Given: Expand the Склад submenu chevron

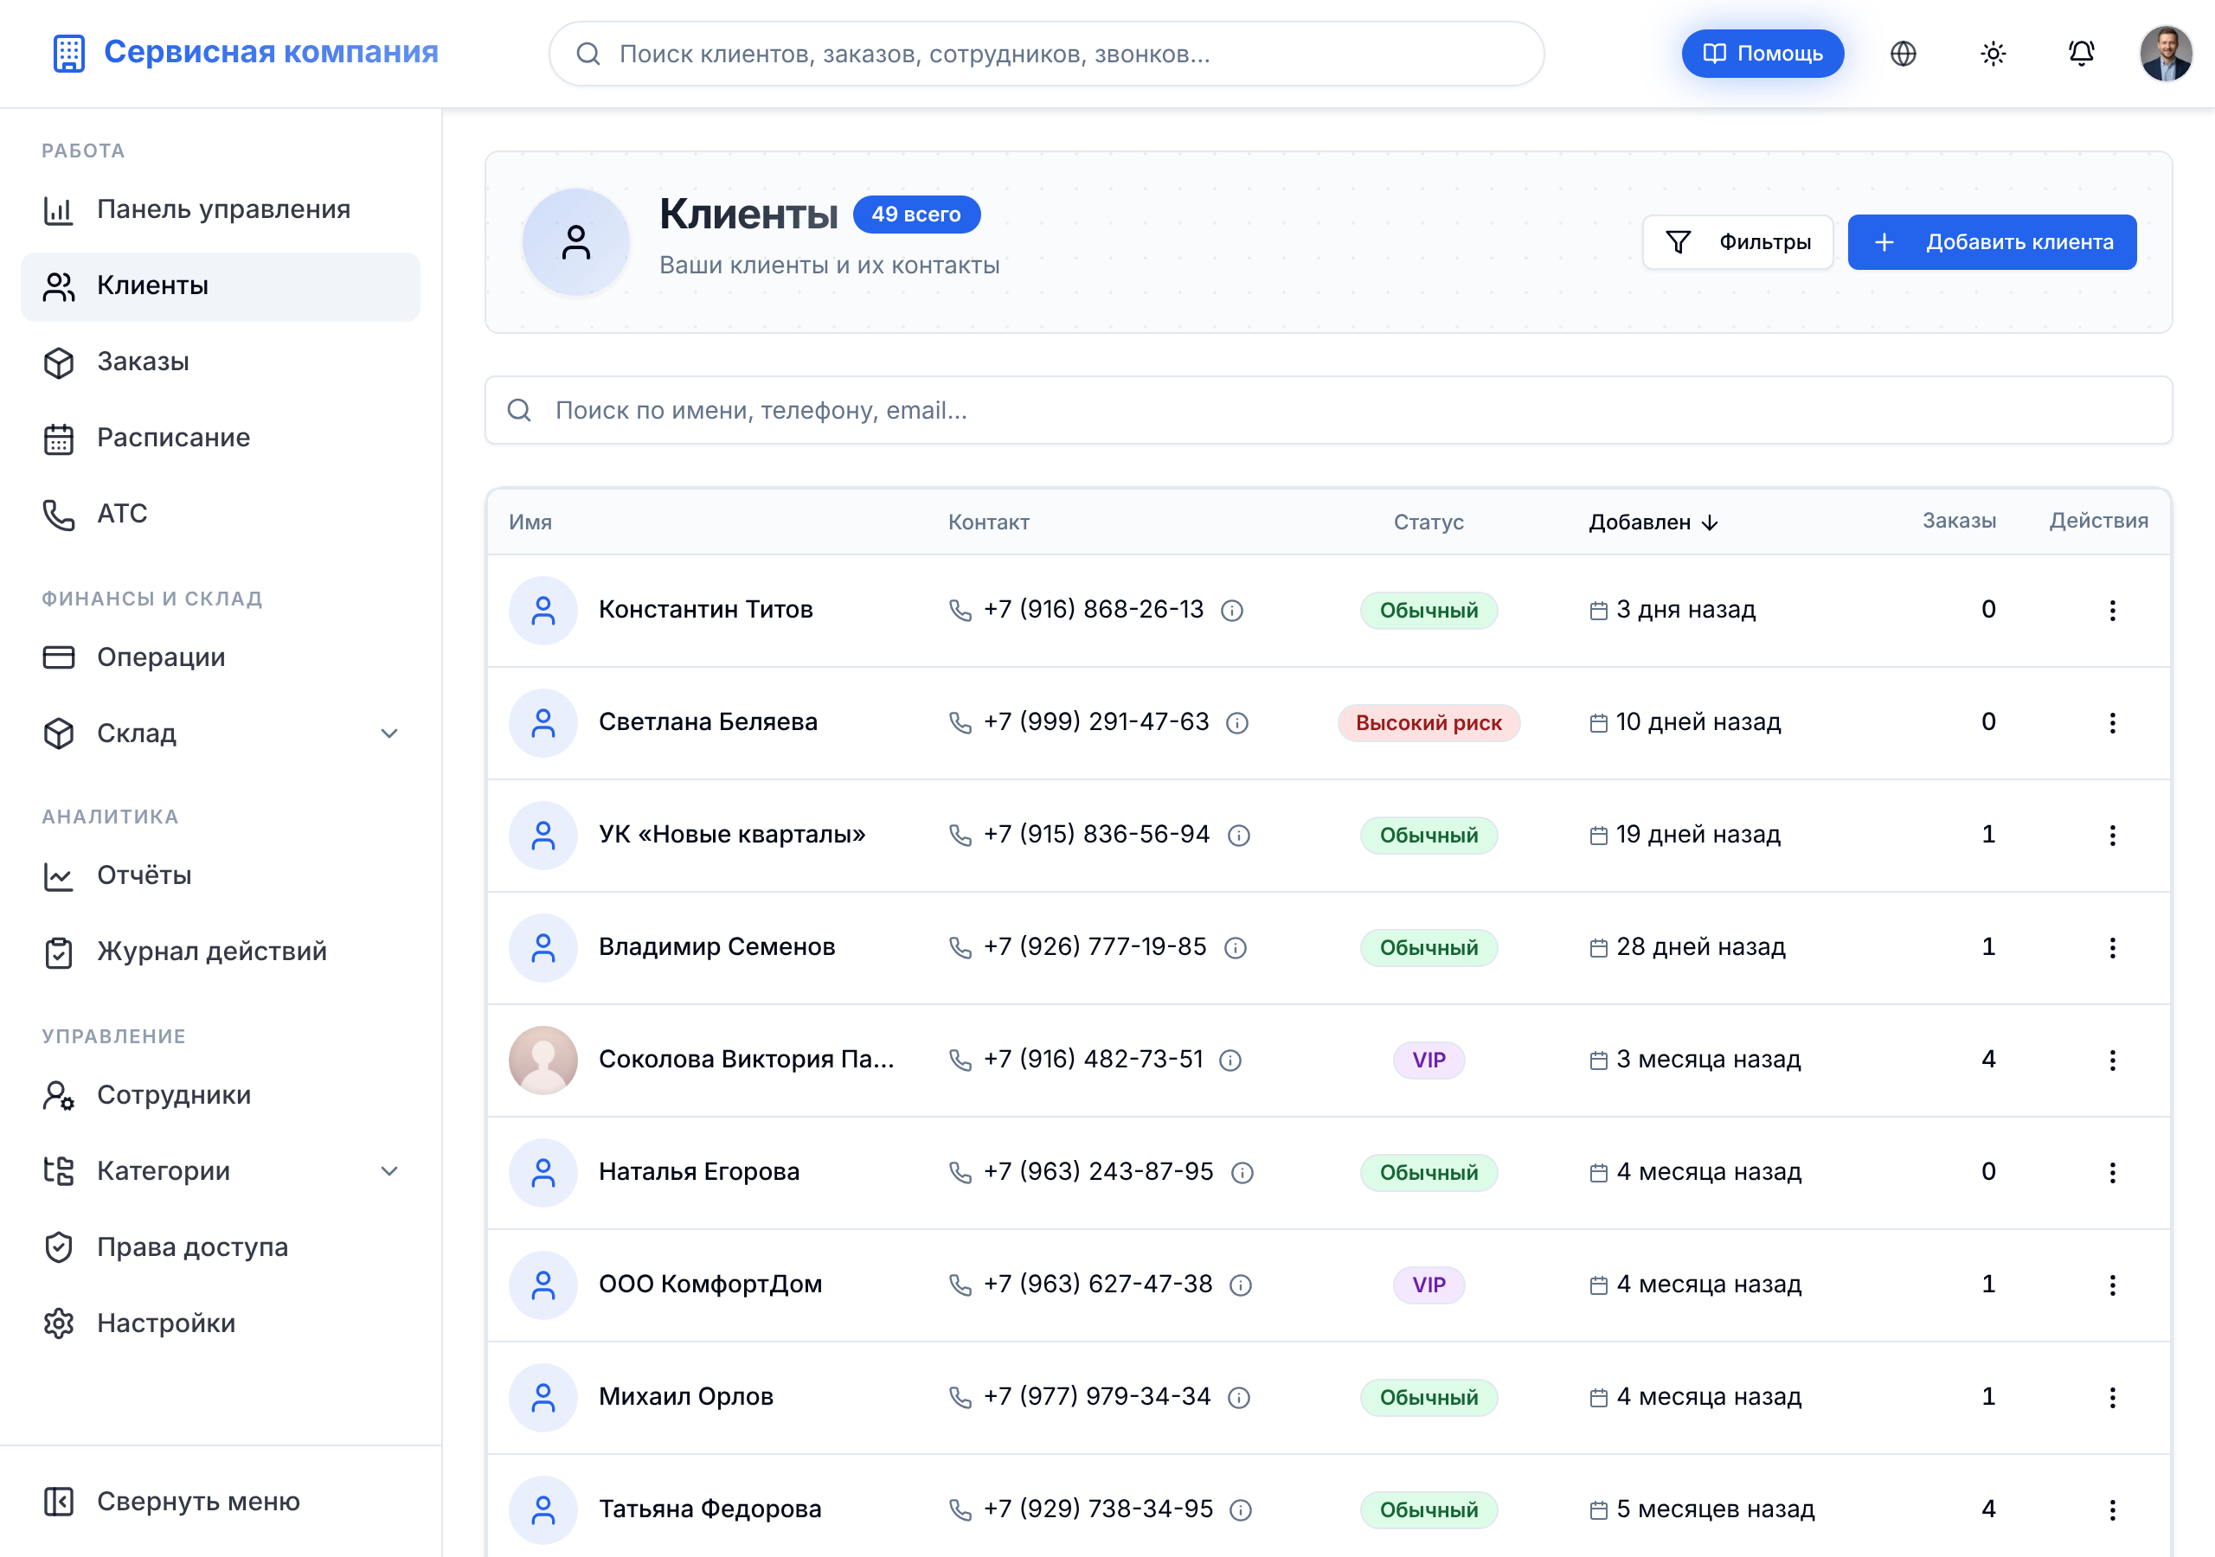Looking at the screenshot, I should (x=389, y=734).
